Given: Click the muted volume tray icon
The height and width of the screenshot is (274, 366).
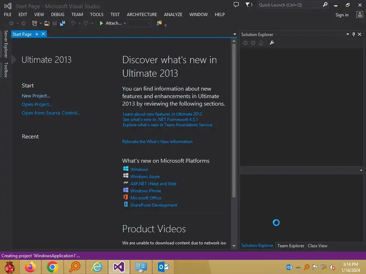Looking at the screenshot, I should [x=332, y=267].
